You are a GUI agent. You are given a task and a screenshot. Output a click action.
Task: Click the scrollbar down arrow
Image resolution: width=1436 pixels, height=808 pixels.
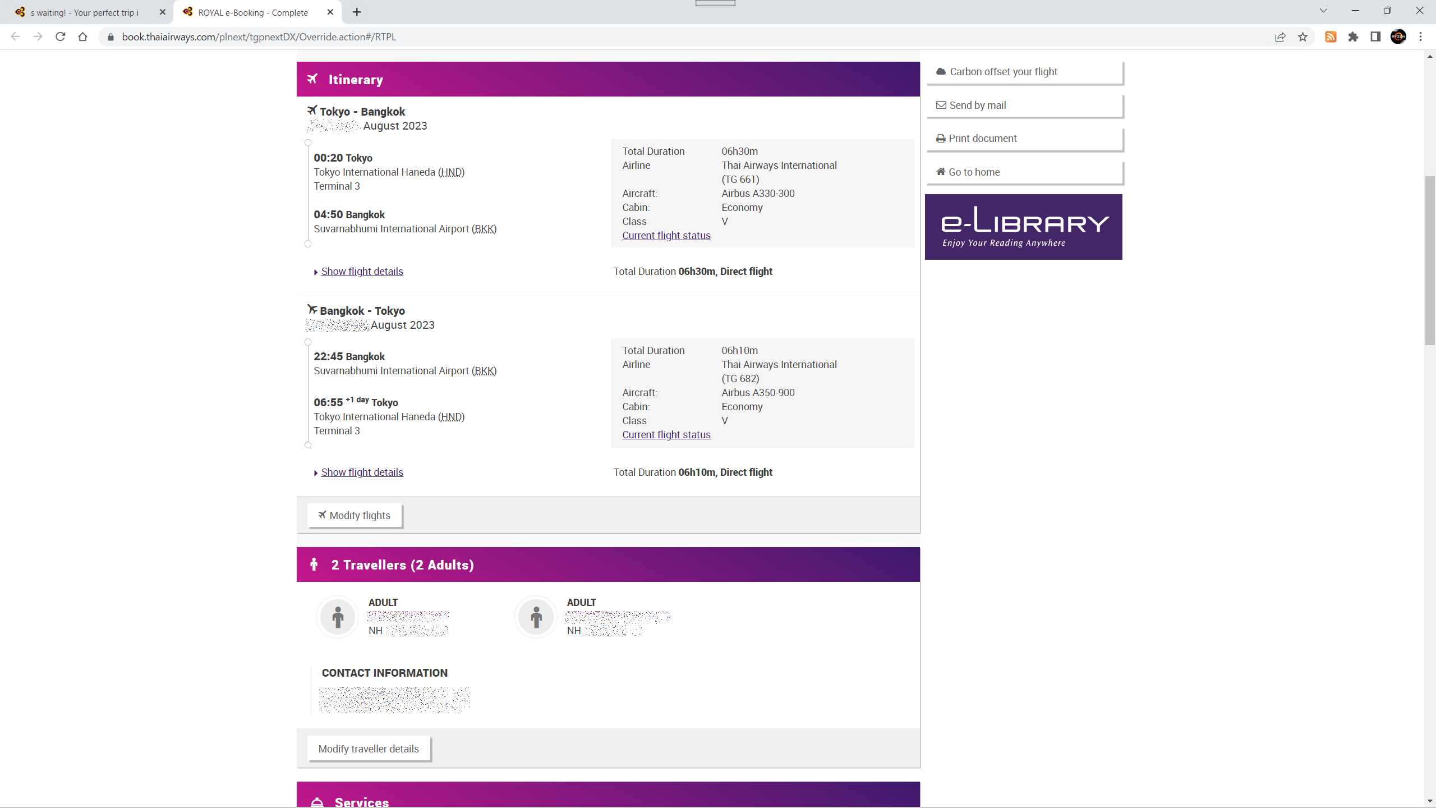coord(1430,801)
